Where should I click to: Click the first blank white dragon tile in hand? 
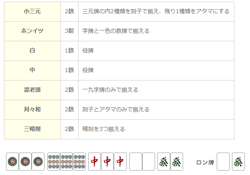[x=136, y=162]
